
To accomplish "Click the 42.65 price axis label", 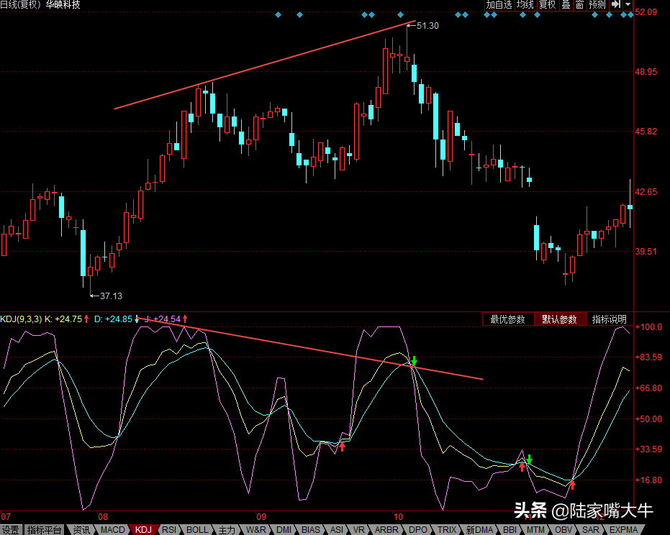I will (x=646, y=192).
